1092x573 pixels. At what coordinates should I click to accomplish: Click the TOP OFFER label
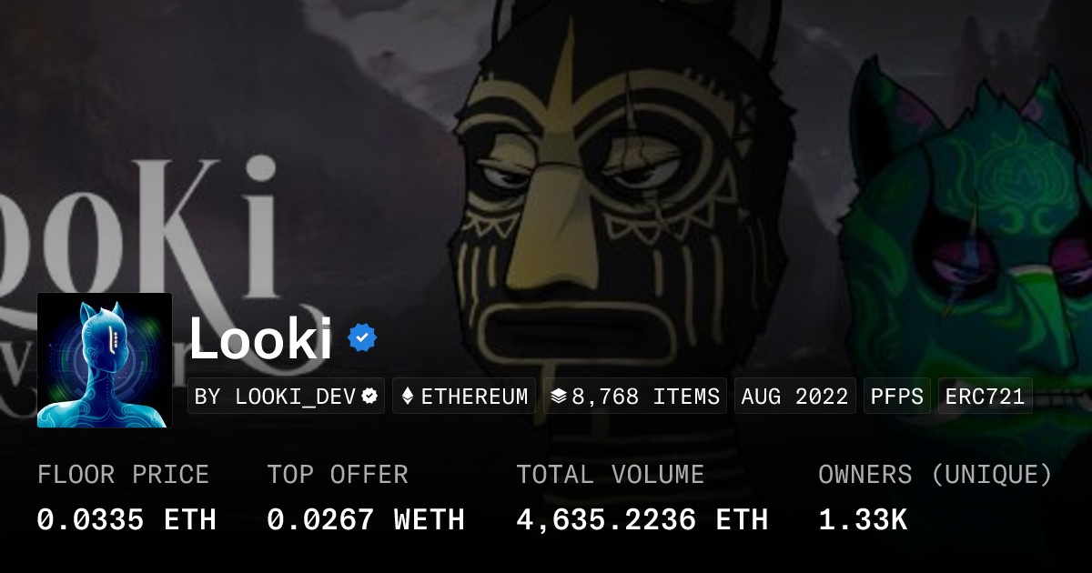(338, 475)
